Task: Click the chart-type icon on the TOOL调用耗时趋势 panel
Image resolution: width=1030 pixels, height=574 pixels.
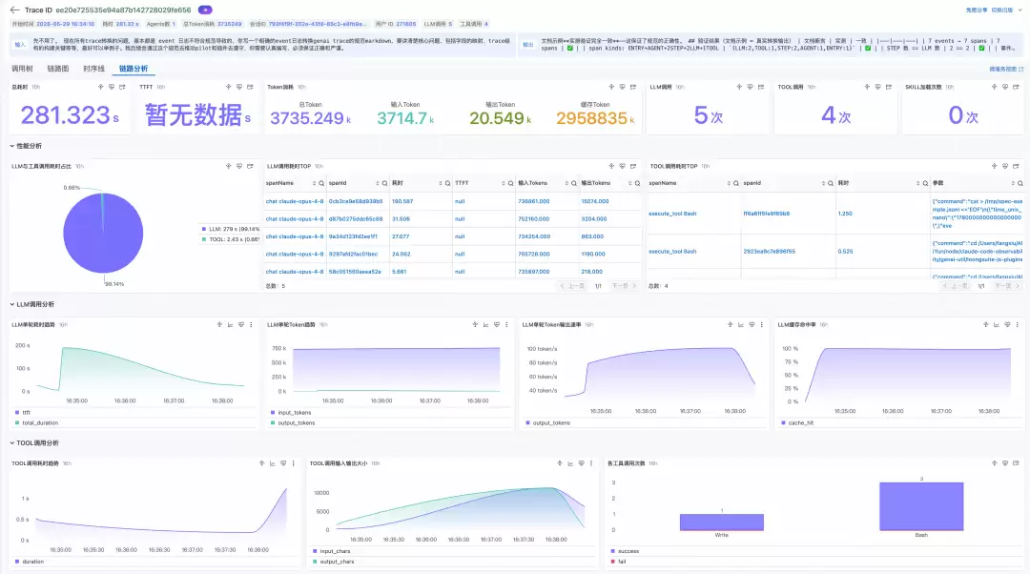Action: (273, 463)
